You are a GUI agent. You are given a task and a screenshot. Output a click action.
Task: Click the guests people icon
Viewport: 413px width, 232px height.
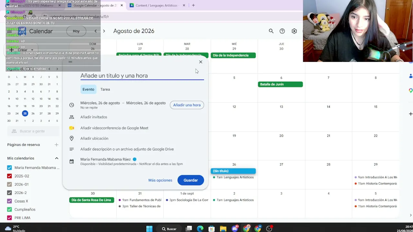pos(72,117)
